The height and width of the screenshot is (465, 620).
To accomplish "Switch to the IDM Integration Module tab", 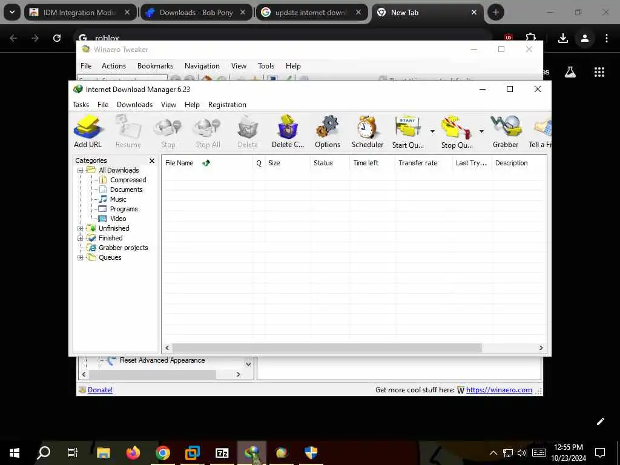I will 81,13.
